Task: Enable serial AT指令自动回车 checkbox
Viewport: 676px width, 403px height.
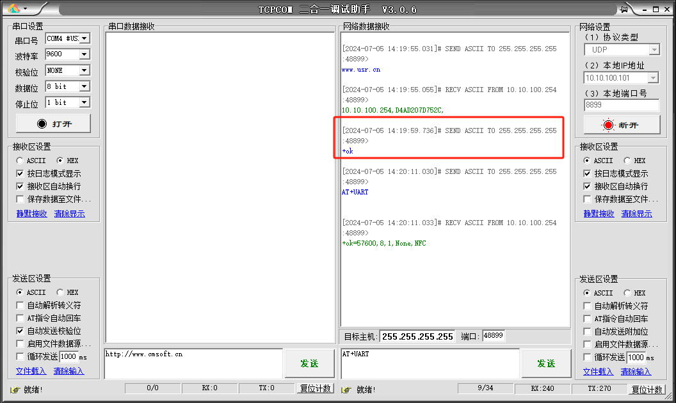Action: pos(20,318)
